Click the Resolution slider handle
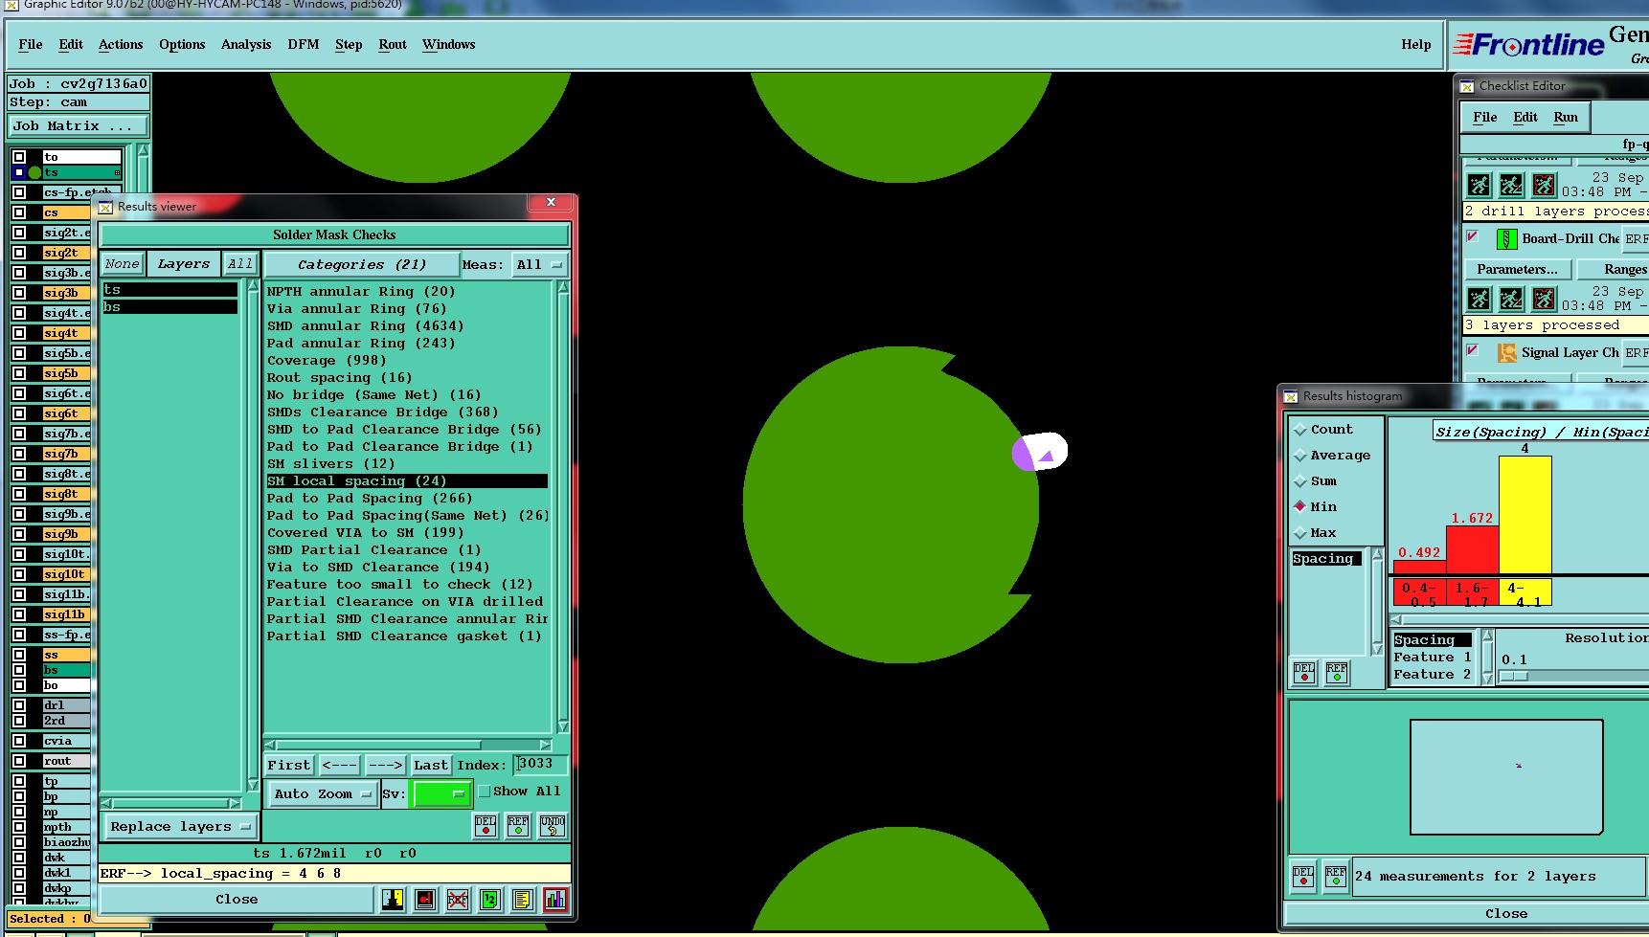The width and height of the screenshot is (1649, 937). coord(1514,677)
